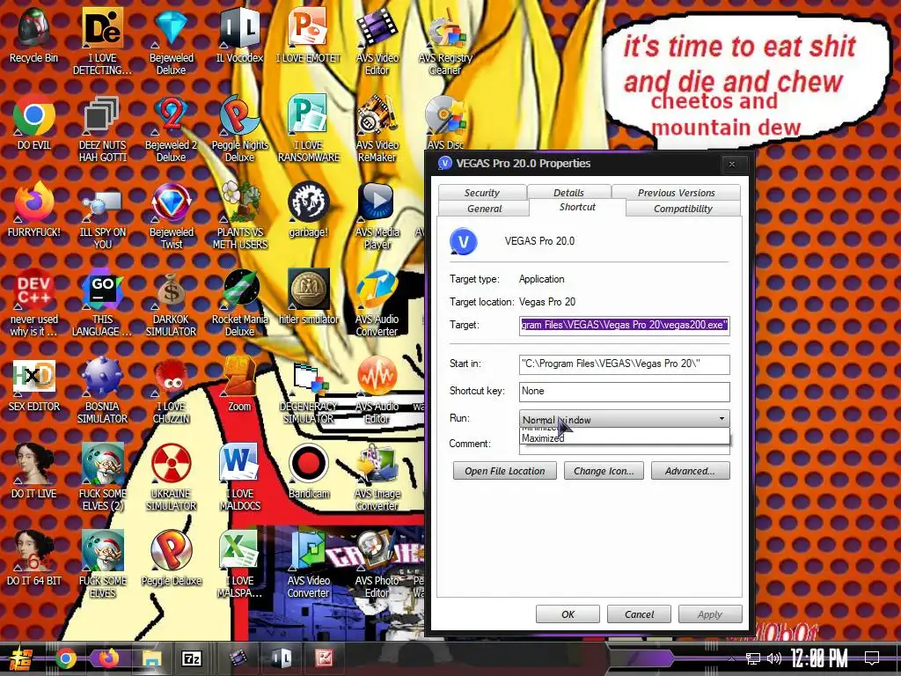Select the Dev-C++ 'never used' desktop icon
The image size is (901, 676).
tap(34, 303)
